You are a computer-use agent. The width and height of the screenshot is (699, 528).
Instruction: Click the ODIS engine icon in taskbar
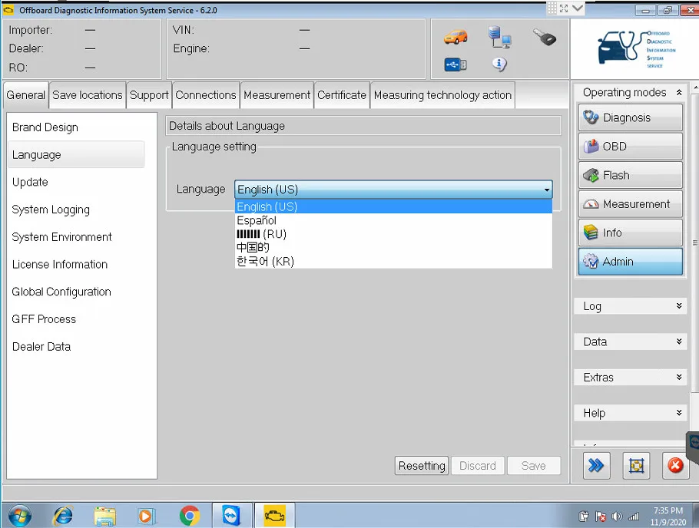tap(275, 516)
